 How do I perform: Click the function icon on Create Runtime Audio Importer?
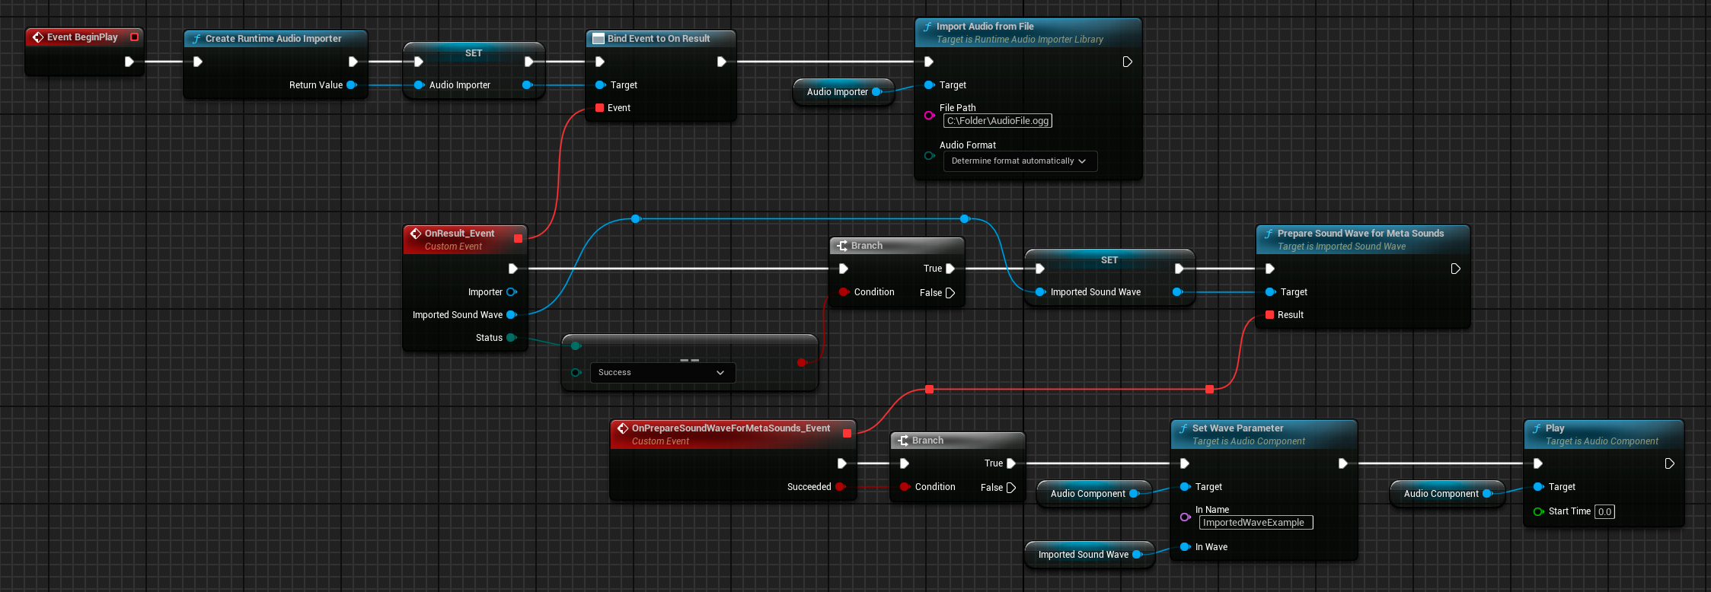[x=196, y=39]
